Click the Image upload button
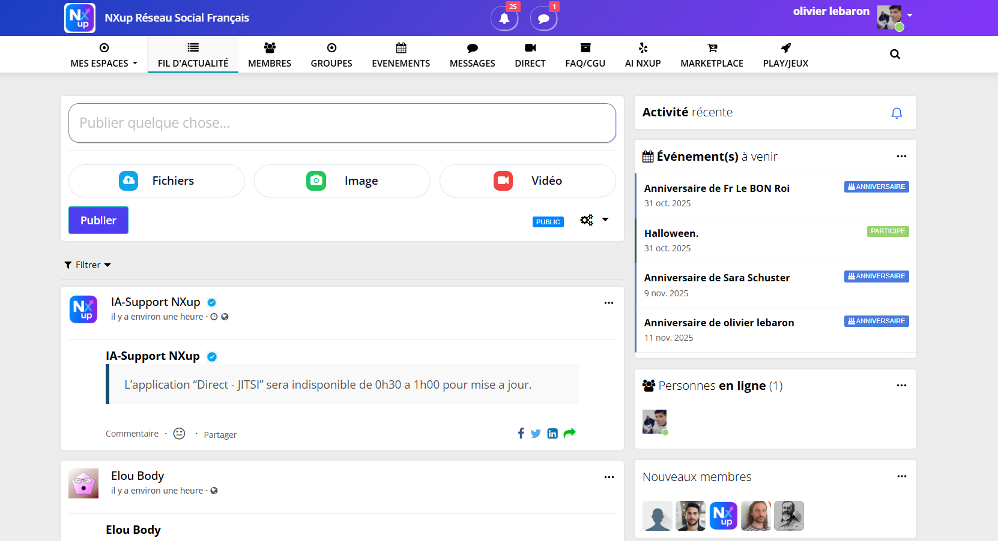Screen dimensions: 998x541 point(342,181)
